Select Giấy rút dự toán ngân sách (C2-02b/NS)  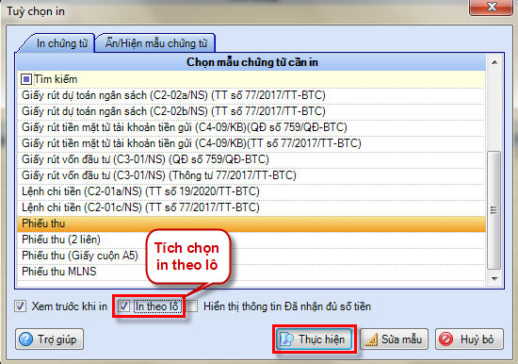(251, 111)
